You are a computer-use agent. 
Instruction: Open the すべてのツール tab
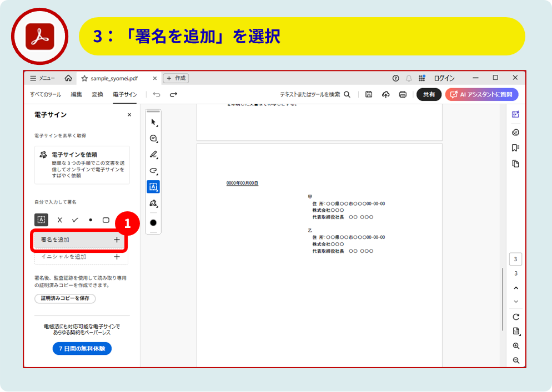coord(46,94)
